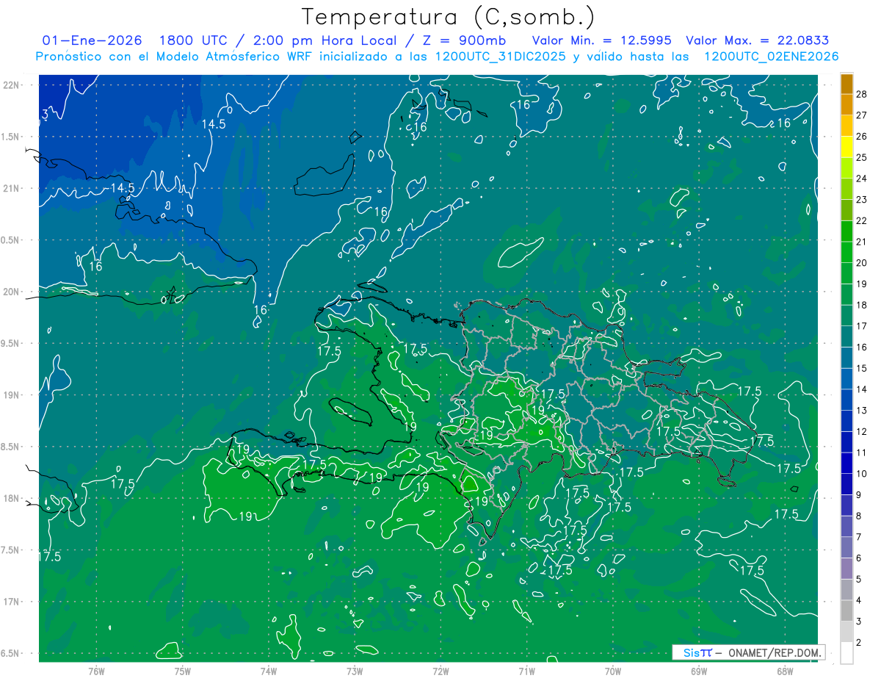Click the color scale label "10"
This screenshot has width=881, height=681.
click(x=862, y=474)
